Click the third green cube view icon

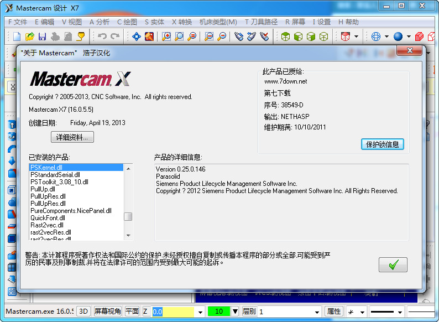click(x=311, y=37)
